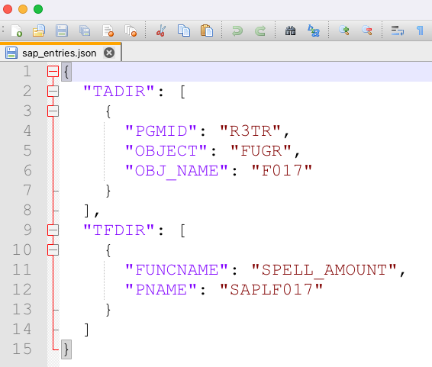The height and width of the screenshot is (367, 432).
Task: Click line number 8 in margin
Action: [27, 210]
